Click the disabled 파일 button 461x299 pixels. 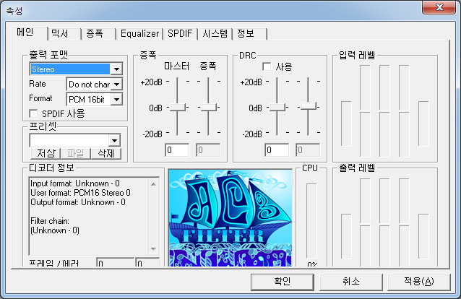point(76,153)
